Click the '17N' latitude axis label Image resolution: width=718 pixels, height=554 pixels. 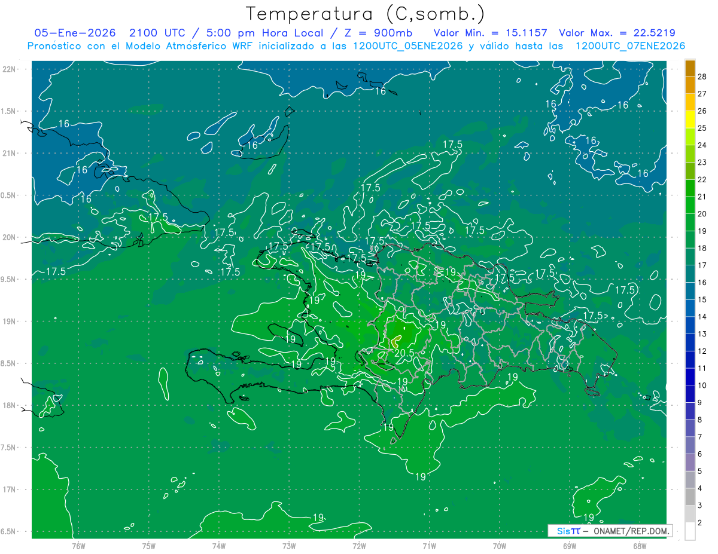[x=9, y=489]
